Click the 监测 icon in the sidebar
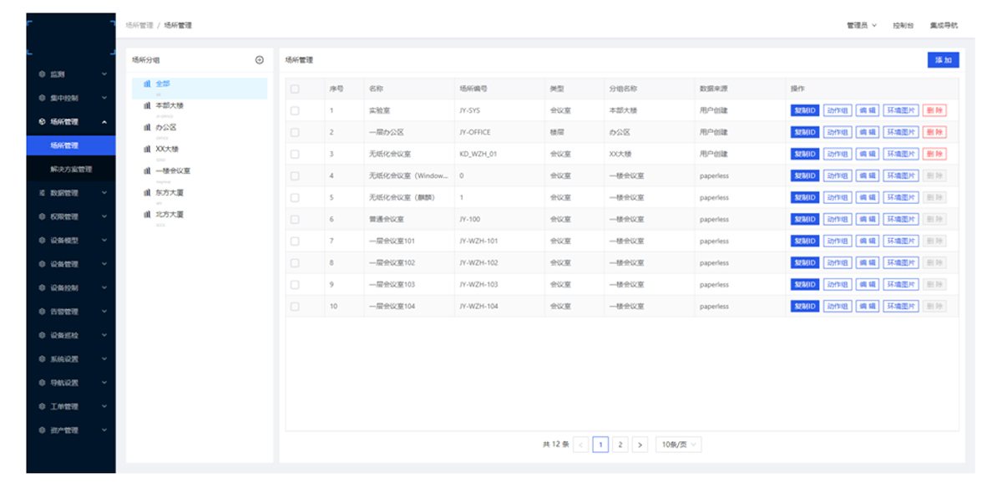The width and height of the screenshot is (1002, 483). [43, 74]
